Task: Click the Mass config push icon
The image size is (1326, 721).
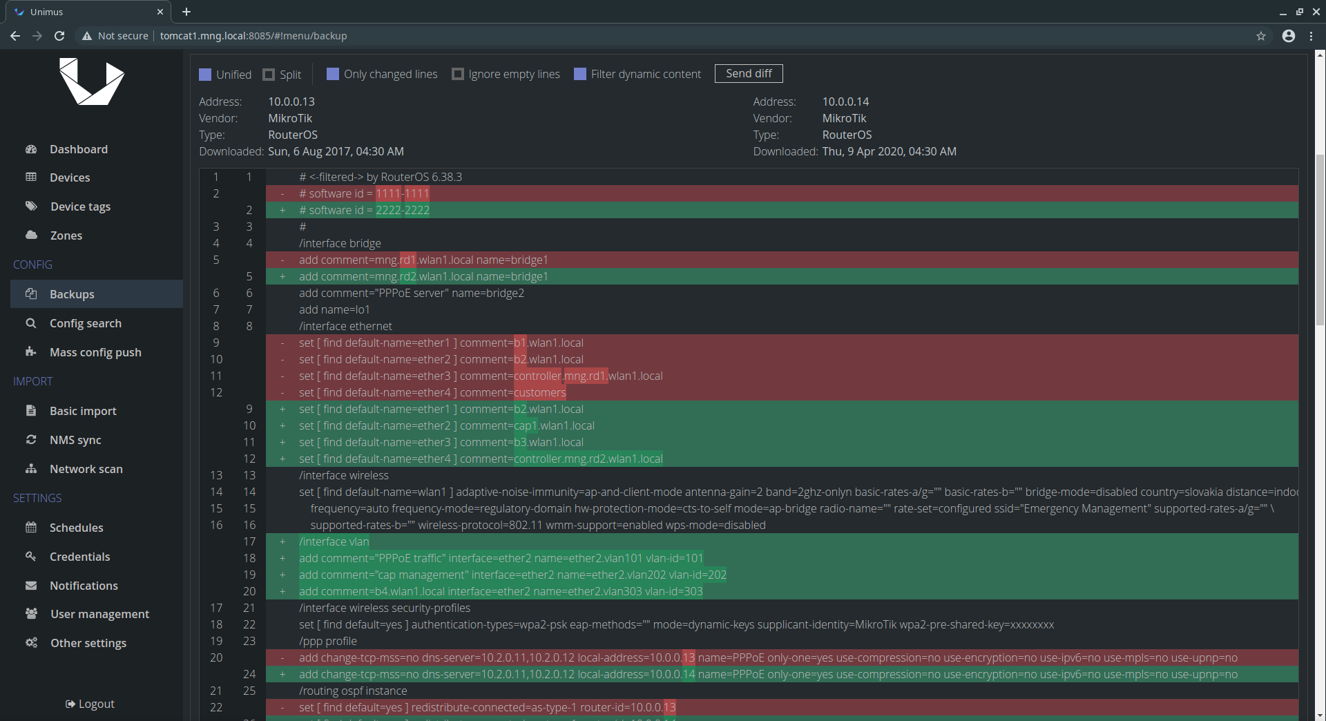Action: tap(31, 352)
